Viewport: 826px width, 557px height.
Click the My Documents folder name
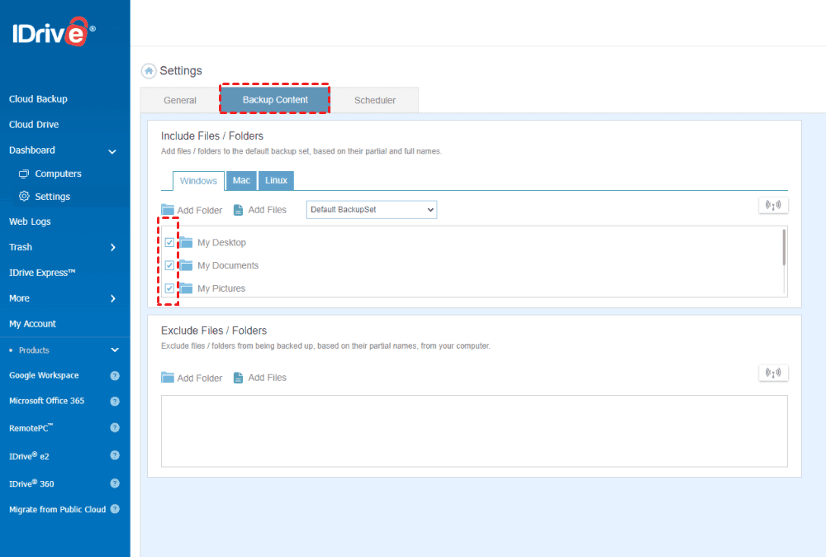pos(228,265)
